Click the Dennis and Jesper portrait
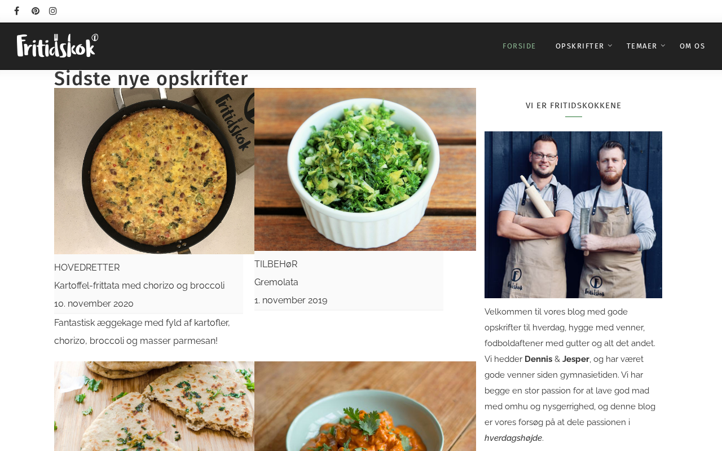Viewport: 722px width, 451px height. [x=573, y=215]
